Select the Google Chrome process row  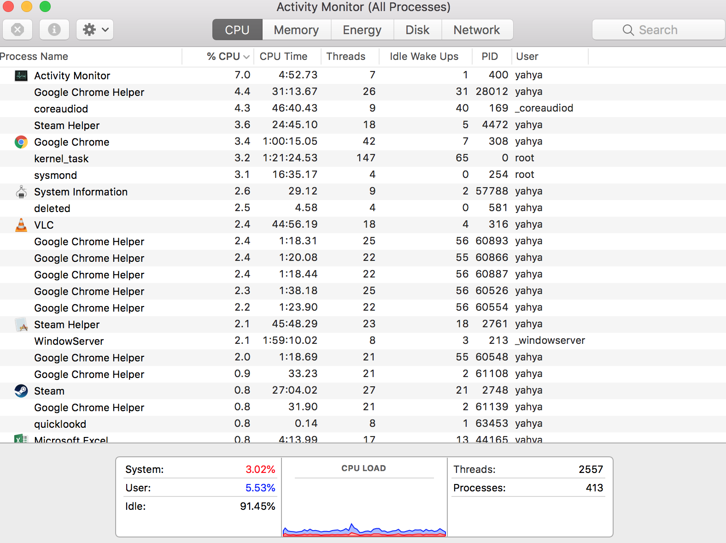[363, 142]
